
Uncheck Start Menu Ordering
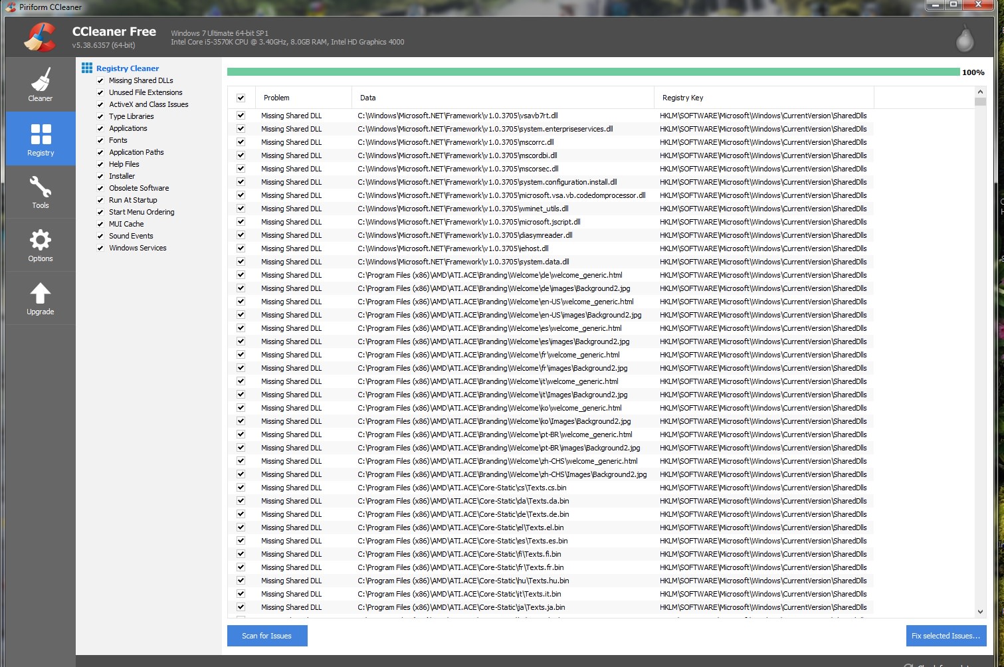pos(100,213)
